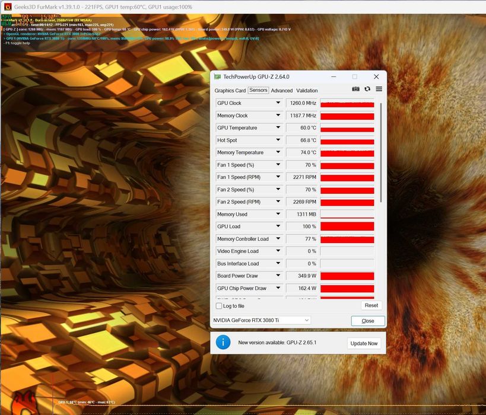
Task: Enable the Log to file checkbox
Action: pos(219,306)
